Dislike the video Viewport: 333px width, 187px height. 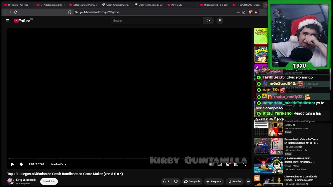(x=176, y=181)
